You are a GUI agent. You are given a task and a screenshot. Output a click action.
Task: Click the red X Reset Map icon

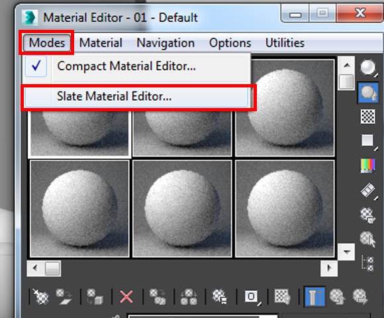point(126,297)
